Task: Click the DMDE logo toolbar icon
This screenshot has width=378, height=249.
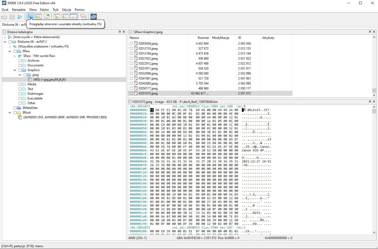Action: tap(94, 17)
